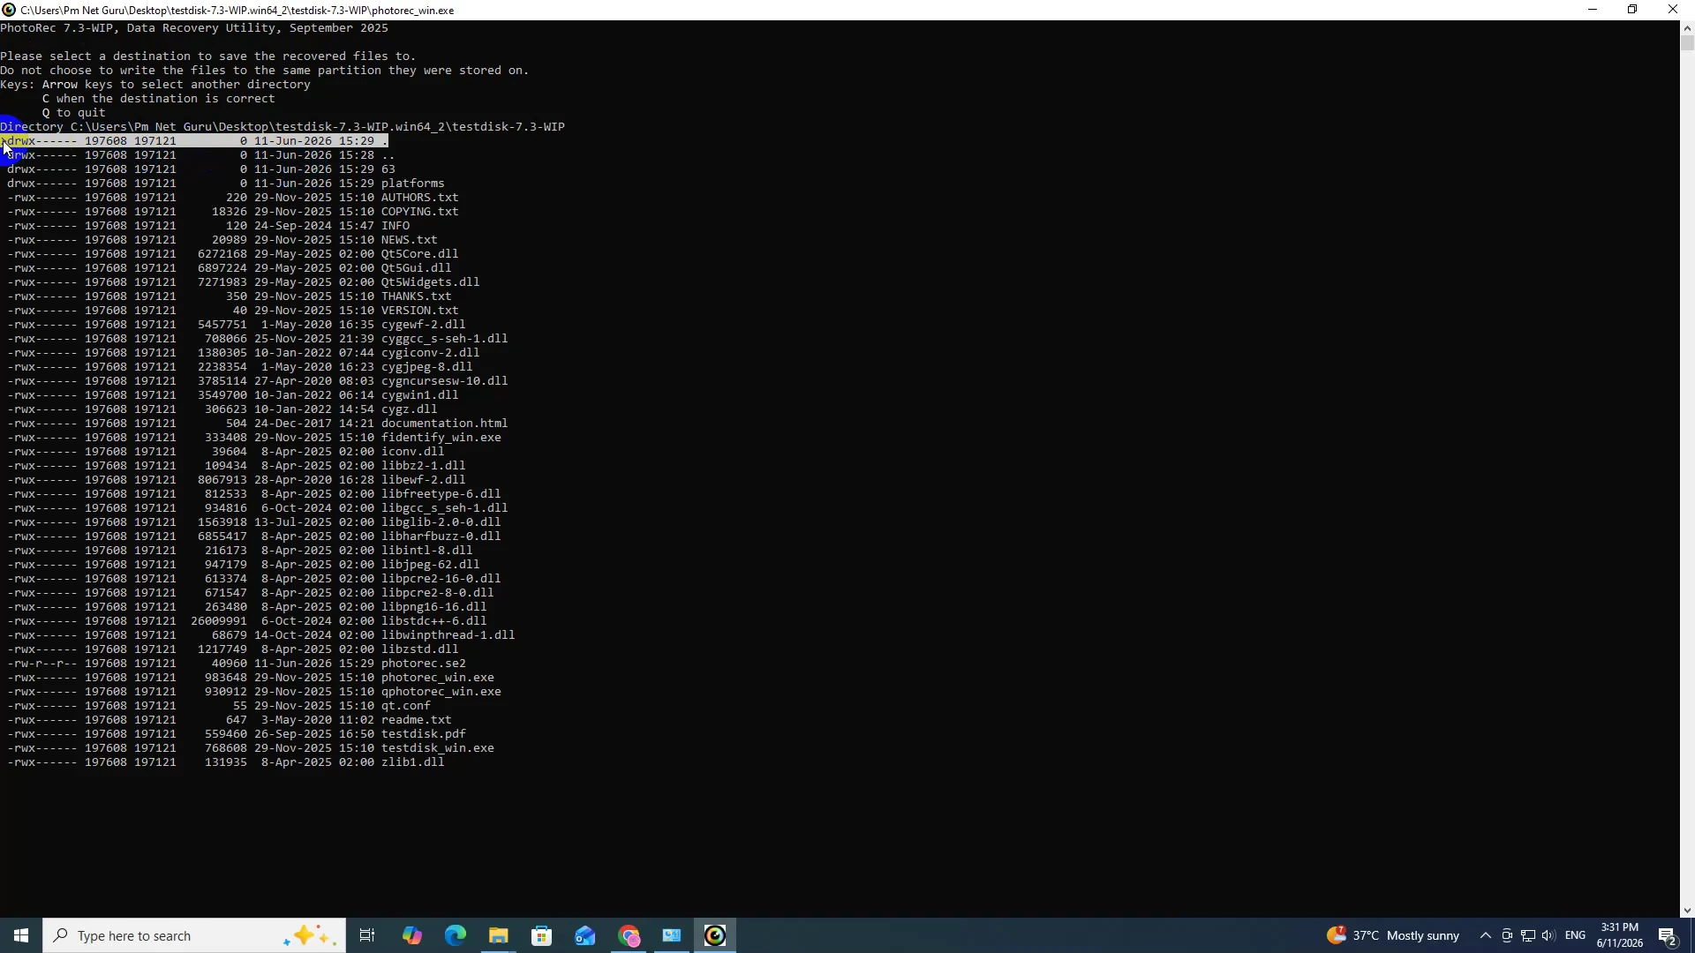Image resolution: width=1695 pixels, height=953 pixels.
Task: Select the '63' directory entry
Action: click(201, 169)
